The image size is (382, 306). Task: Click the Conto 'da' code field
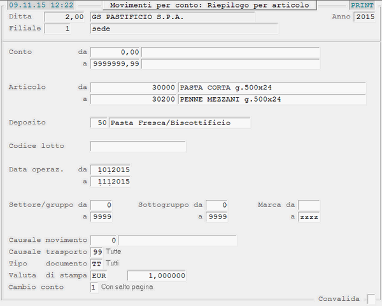[115, 52]
